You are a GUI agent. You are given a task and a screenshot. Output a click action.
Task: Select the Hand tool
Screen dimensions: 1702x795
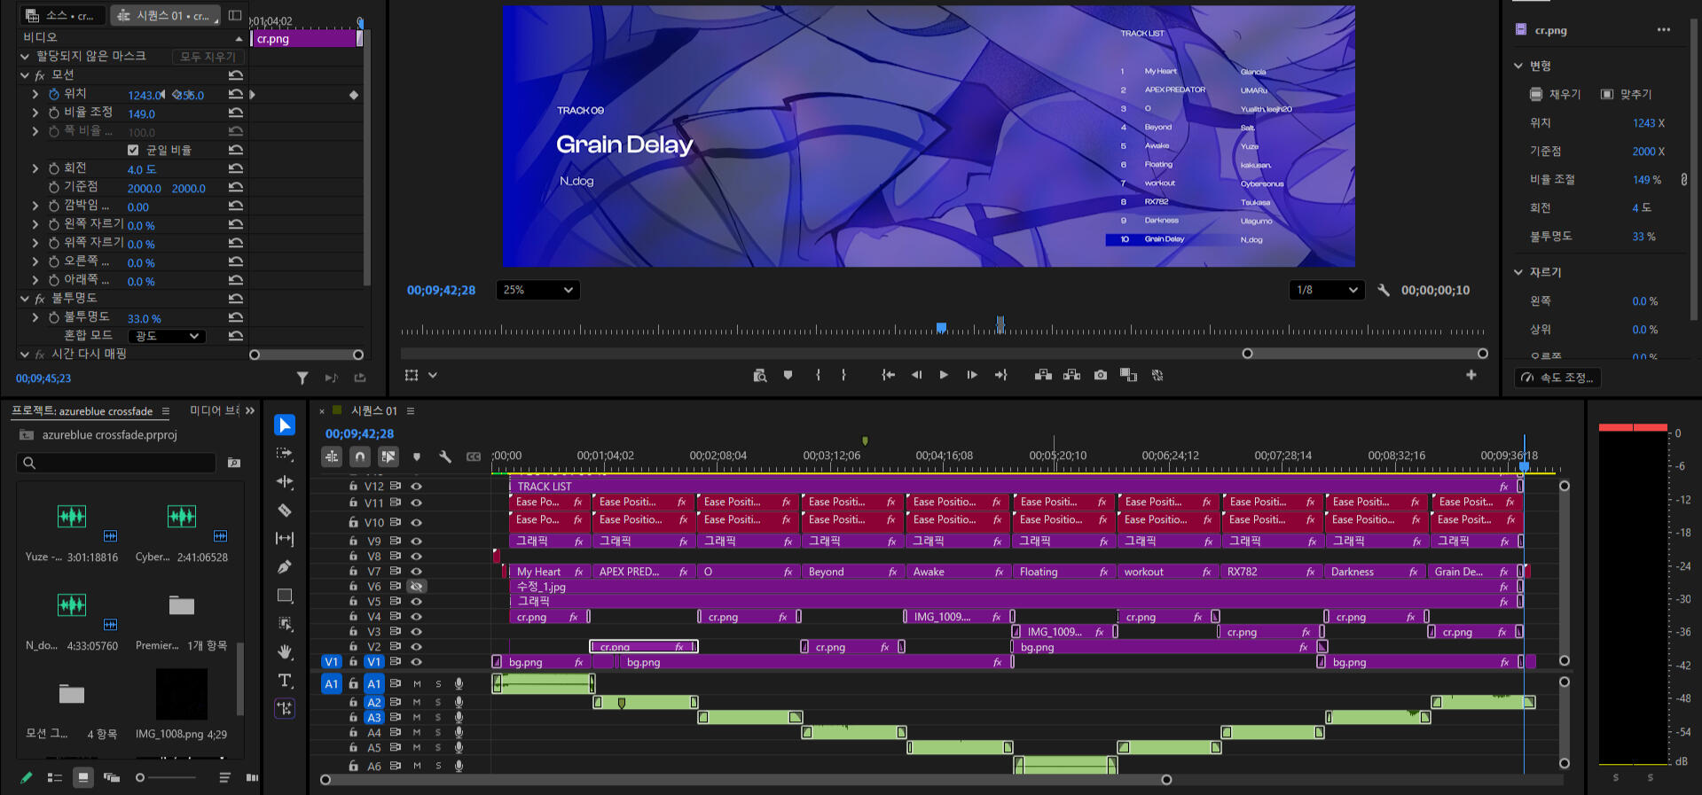[285, 651]
